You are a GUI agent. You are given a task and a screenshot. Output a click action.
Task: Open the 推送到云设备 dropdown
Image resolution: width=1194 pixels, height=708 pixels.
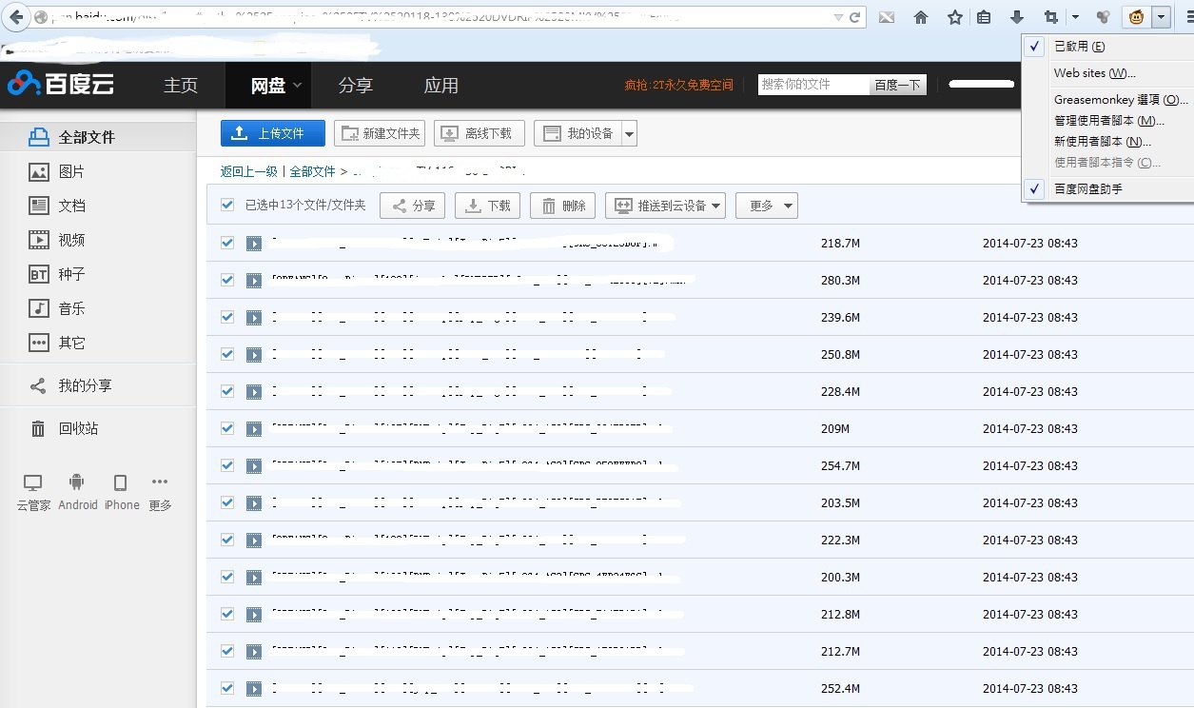coord(665,206)
